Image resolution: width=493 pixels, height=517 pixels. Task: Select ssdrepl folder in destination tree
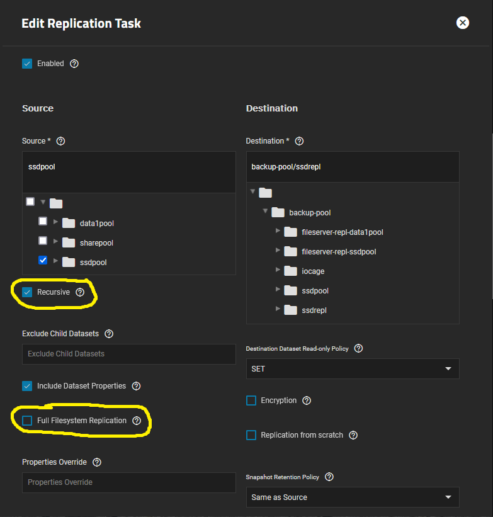point(314,310)
